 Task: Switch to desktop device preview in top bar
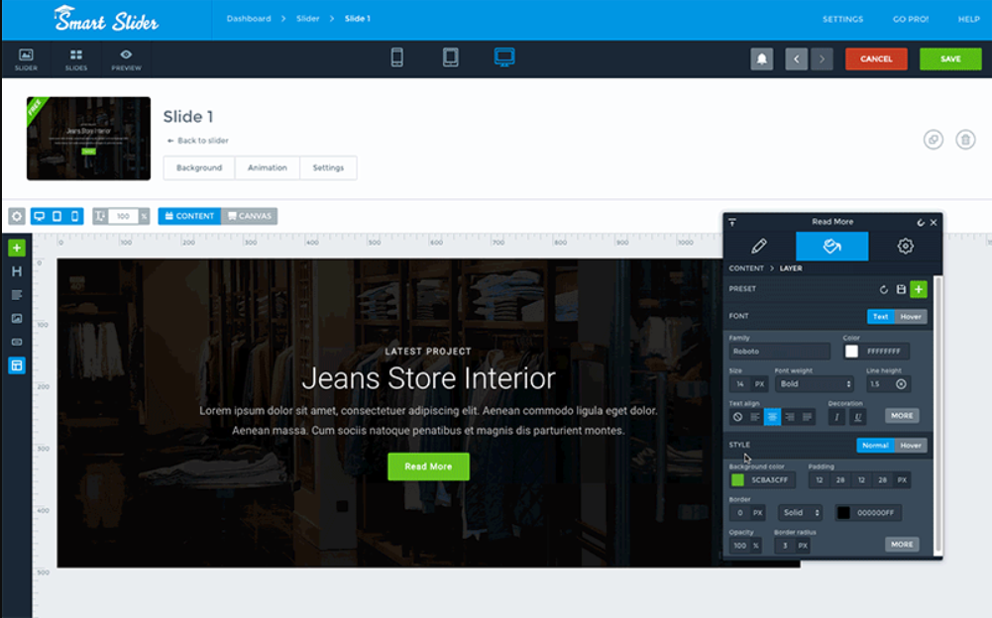point(504,57)
